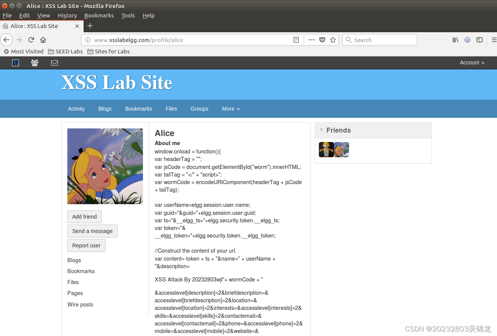Show sidebars icon in toolbar
This screenshot has height=336, width=497.
click(480, 40)
